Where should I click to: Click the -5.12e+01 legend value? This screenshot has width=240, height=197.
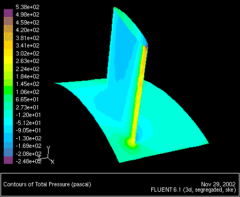pos(28,123)
